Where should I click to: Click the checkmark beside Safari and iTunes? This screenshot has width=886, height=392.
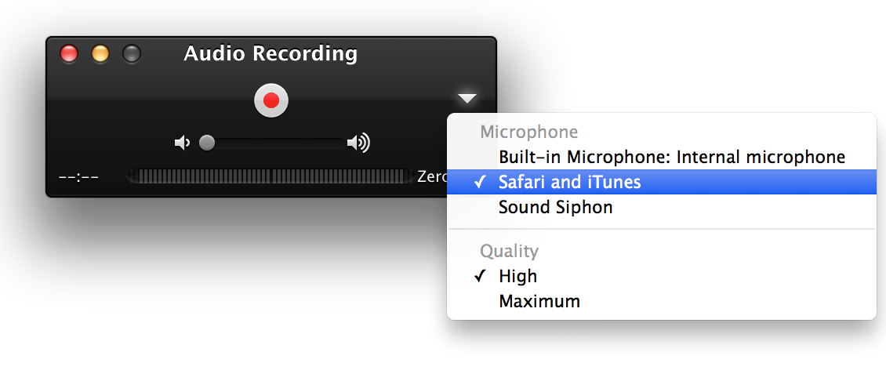(480, 182)
